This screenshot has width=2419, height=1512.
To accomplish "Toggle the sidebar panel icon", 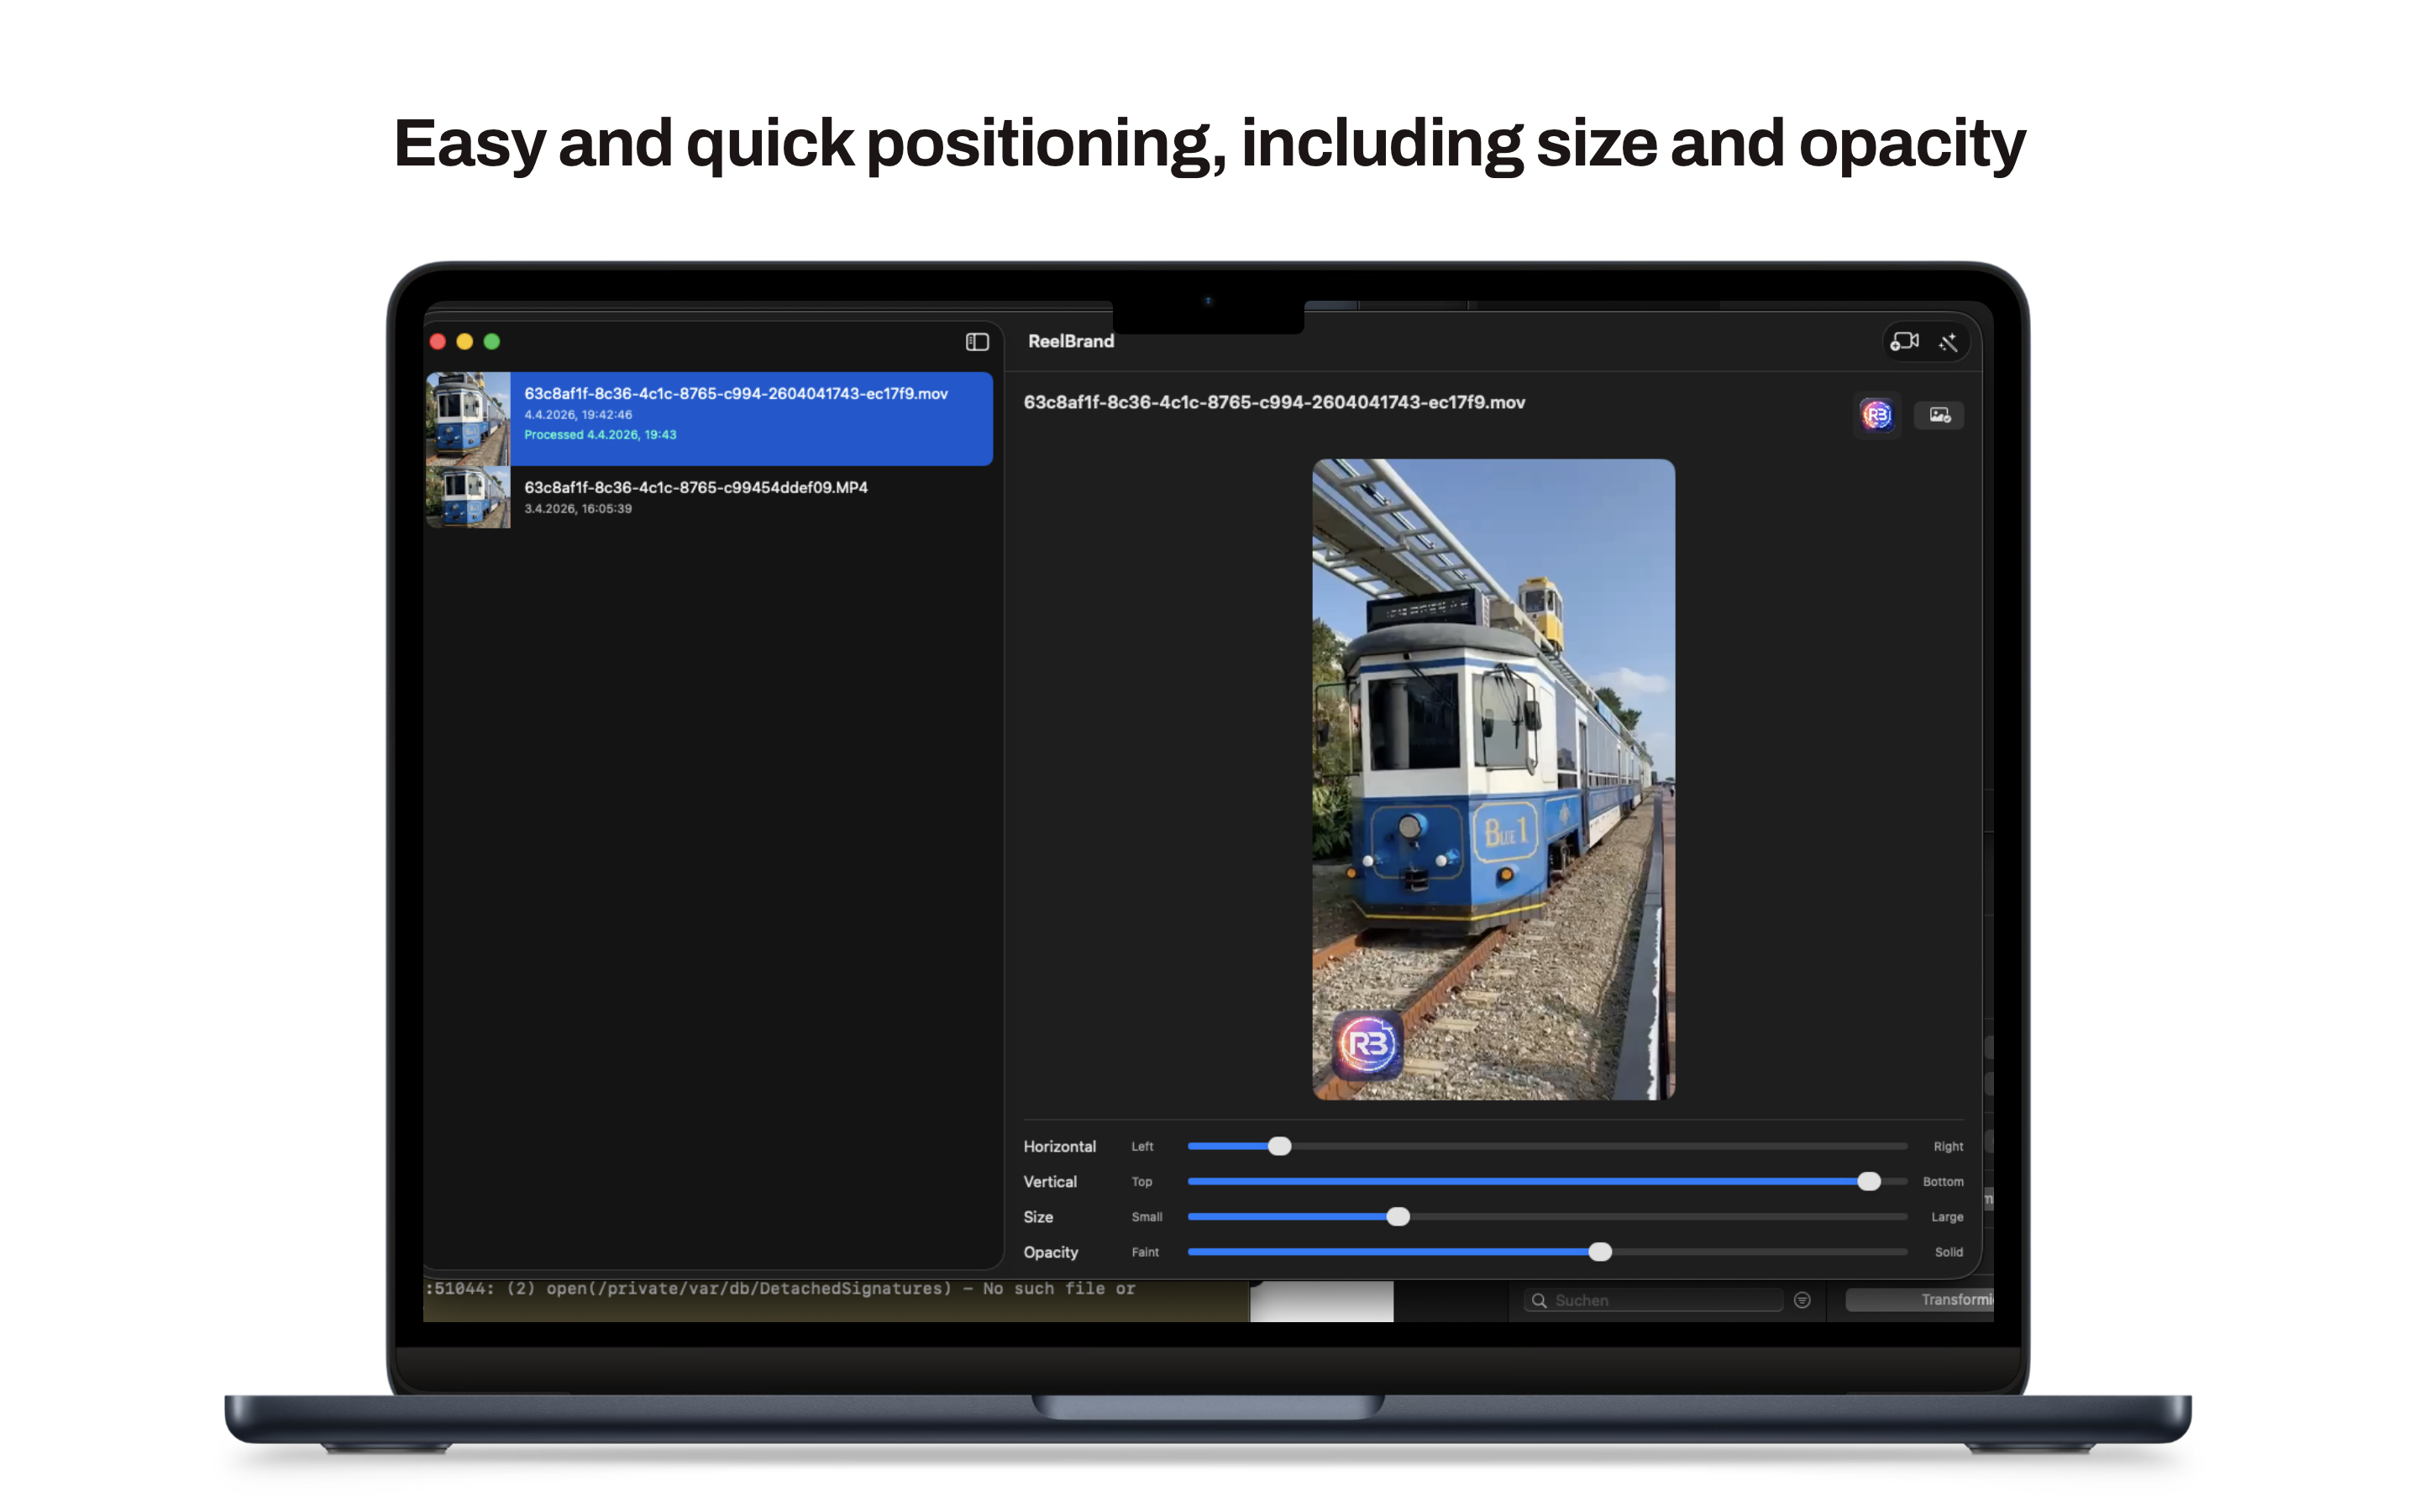I will click(977, 342).
